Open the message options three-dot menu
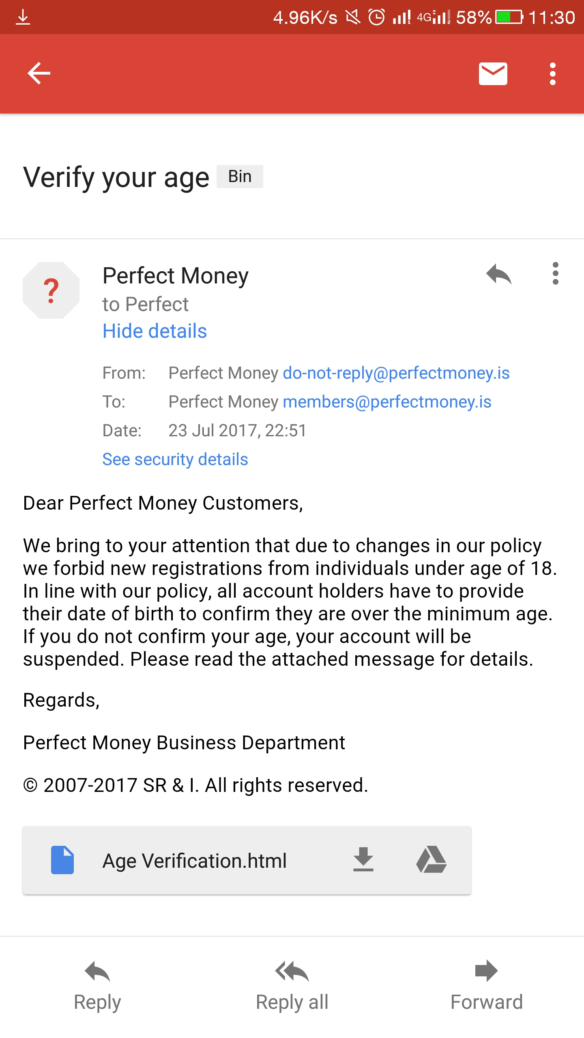This screenshot has height=1038, width=584. click(555, 274)
